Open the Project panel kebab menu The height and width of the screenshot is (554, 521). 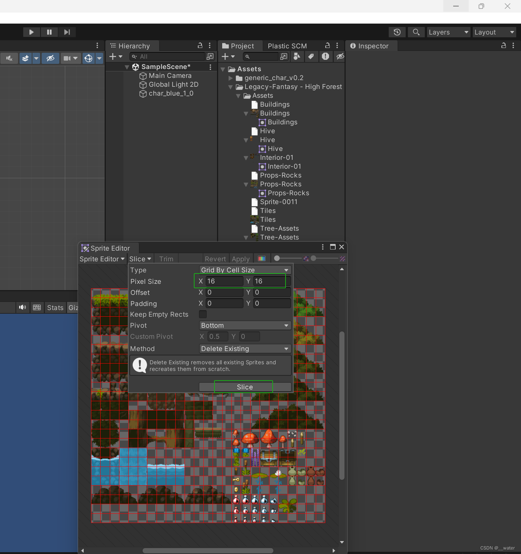[x=337, y=45]
